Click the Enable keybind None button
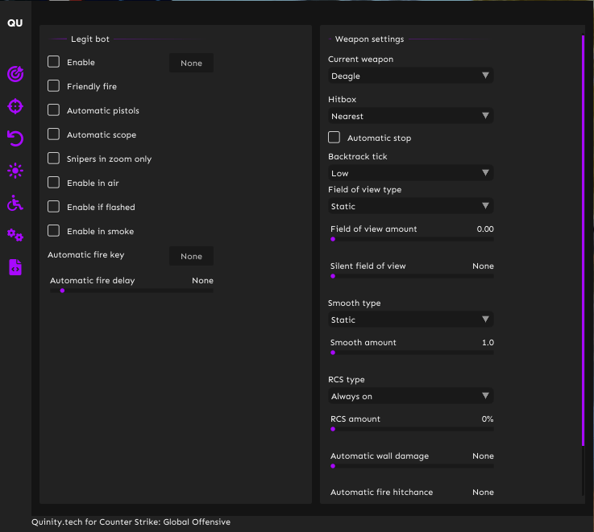Viewport: 594px width, 532px height. pyautogui.click(x=191, y=63)
